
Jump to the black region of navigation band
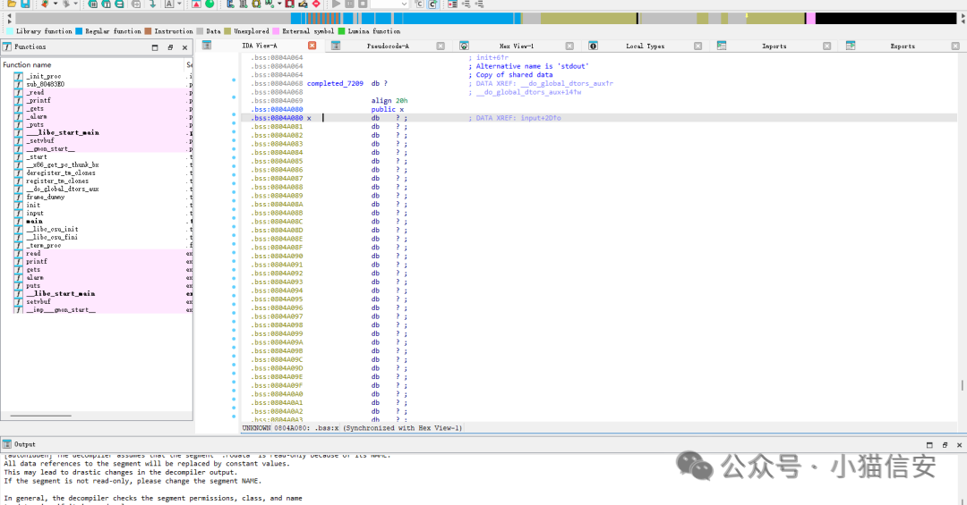point(886,19)
